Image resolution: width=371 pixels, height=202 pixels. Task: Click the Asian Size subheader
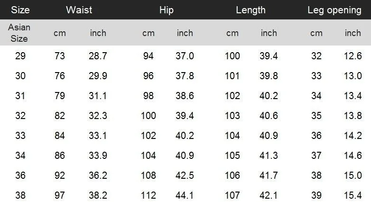(x=19, y=33)
